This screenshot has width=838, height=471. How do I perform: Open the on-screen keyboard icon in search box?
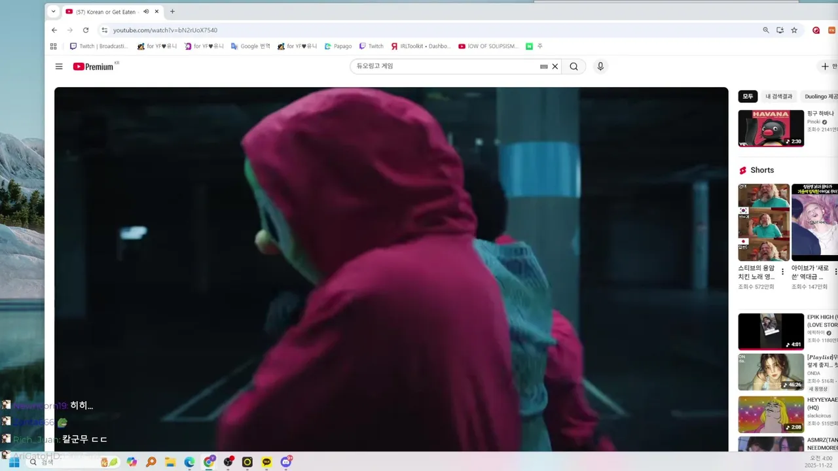pyautogui.click(x=543, y=67)
